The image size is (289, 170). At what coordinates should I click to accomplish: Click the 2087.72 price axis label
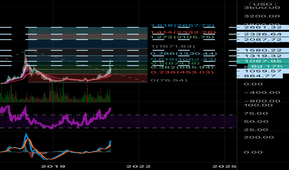(263, 40)
